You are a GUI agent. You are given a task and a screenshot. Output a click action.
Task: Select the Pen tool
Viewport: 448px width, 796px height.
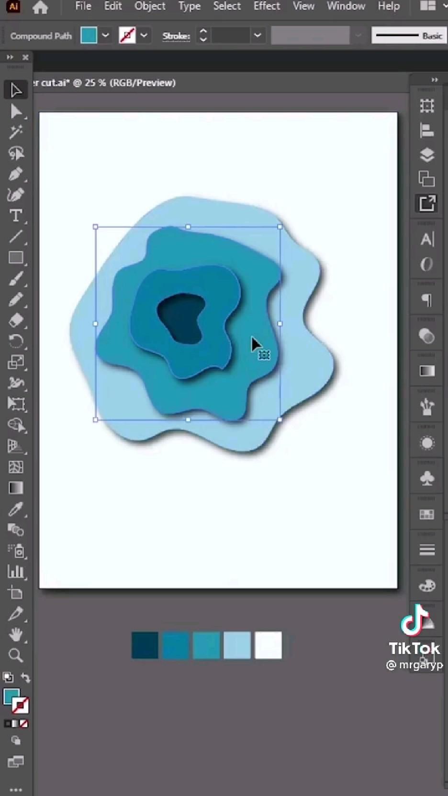(16, 174)
